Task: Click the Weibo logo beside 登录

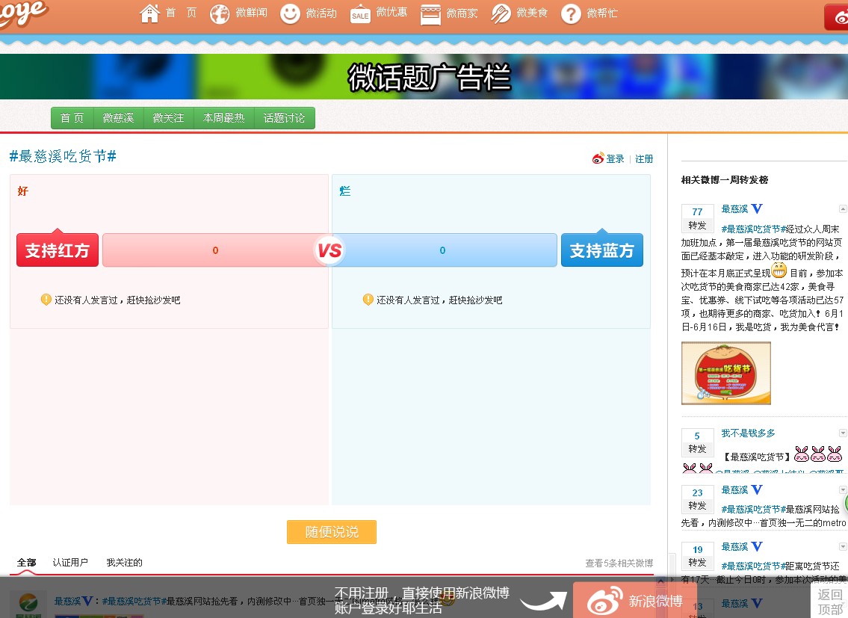Action: click(x=598, y=158)
